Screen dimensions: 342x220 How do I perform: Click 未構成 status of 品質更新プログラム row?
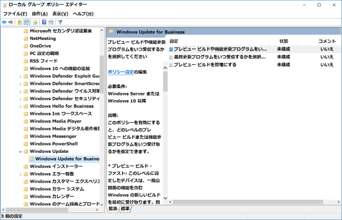(x=283, y=57)
